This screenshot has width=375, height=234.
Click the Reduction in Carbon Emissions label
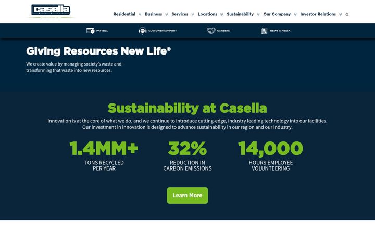[187, 166]
